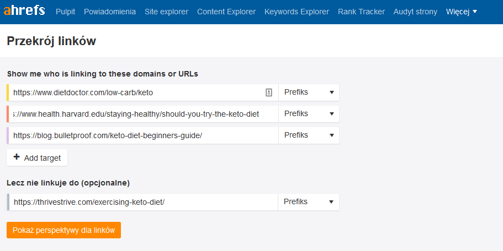The width and height of the screenshot is (503, 251).
Task: Click the plus icon next to Add target
Action: click(17, 157)
